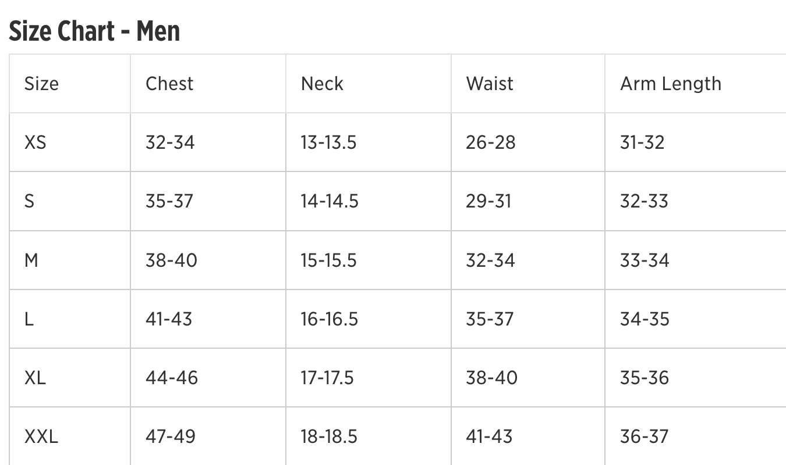This screenshot has width=786, height=465.
Task: Click neck measurement 17-17.5 cell
Action: point(327,378)
